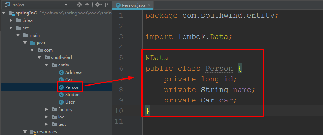323x135 pixels.
Task: Click the blue java source folder icon
Action: tap(33, 43)
